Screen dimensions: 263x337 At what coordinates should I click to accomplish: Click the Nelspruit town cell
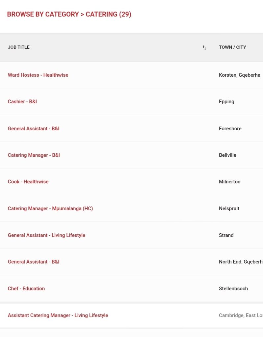click(x=229, y=209)
